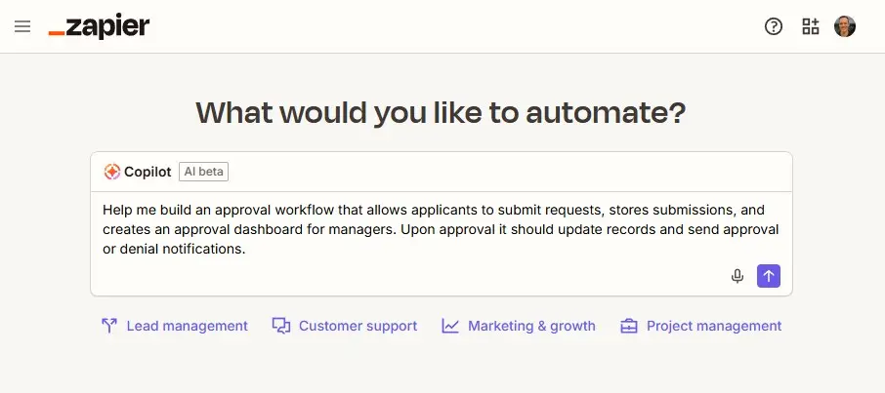Image resolution: width=885 pixels, height=393 pixels.
Task: Open the hamburger navigation menu
Action: [22, 26]
